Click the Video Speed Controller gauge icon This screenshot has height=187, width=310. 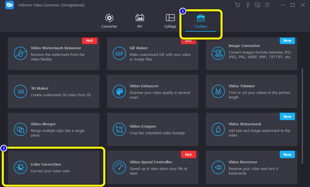click(119, 167)
